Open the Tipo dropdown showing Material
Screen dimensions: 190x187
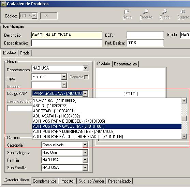point(64,77)
